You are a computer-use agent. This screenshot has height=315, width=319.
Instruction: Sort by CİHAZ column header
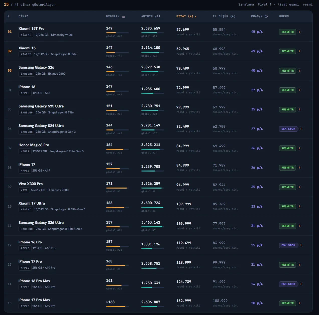23,16
